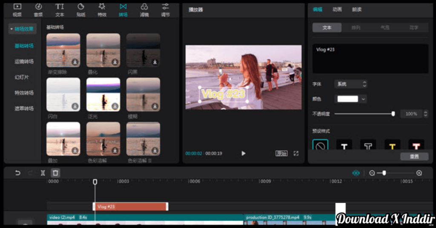This screenshot has width=436, height=228.
Task: Click the 重置 reset button
Action: point(414,157)
